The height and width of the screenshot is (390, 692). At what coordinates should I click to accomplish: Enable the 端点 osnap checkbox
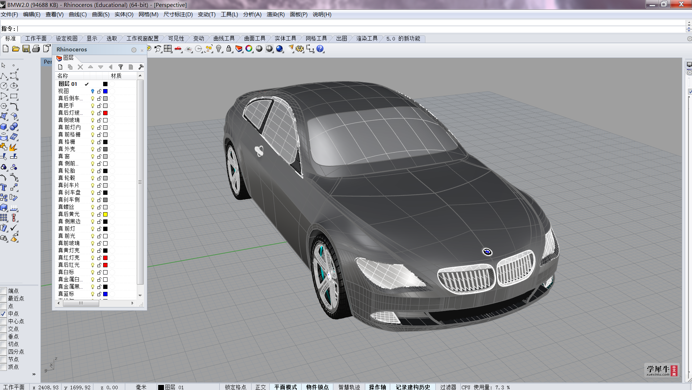[x=4, y=291]
